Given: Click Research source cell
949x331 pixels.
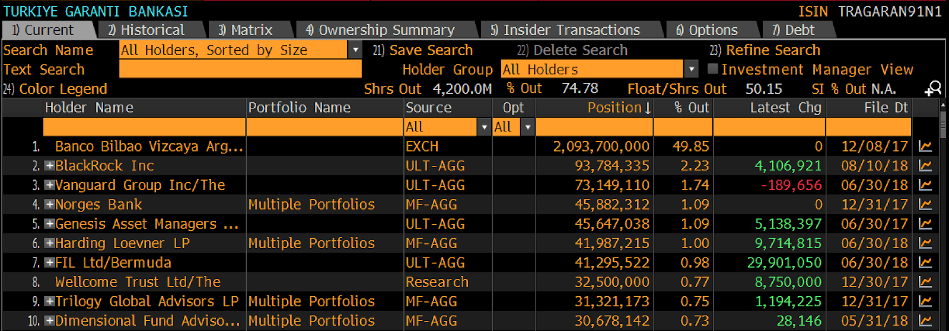Looking at the screenshot, I should [437, 282].
